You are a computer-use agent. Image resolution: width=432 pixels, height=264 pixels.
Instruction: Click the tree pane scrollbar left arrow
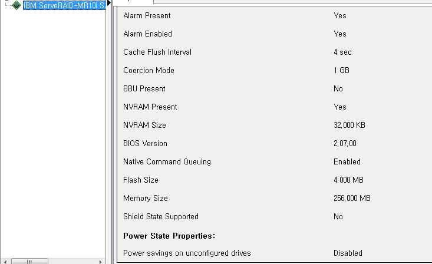coord(5,262)
